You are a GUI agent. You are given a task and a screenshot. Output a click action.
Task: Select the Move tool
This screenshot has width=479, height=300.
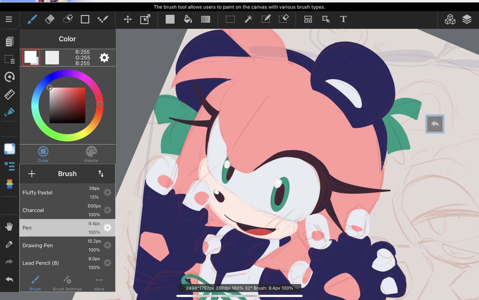coord(128,19)
